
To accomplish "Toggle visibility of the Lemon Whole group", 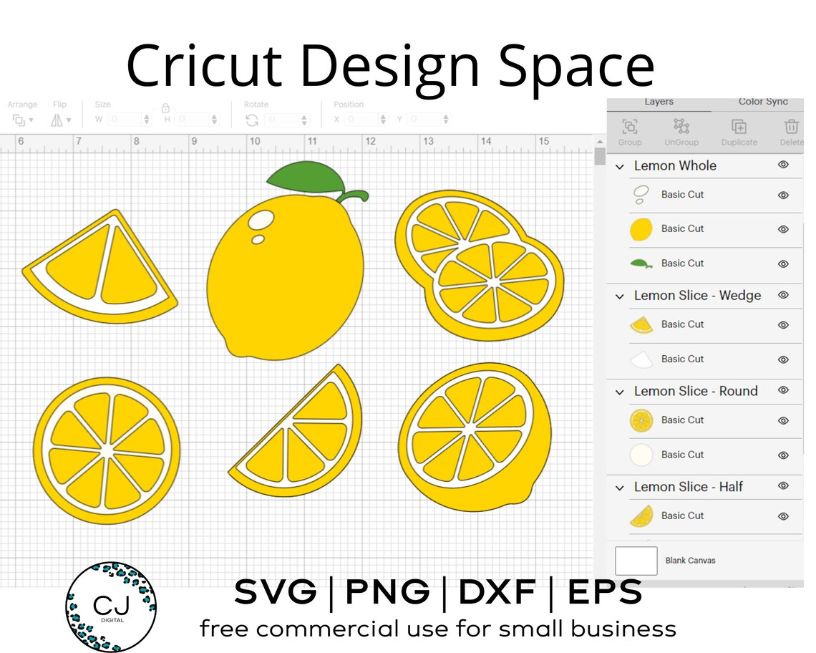I will tap(783, 165).
